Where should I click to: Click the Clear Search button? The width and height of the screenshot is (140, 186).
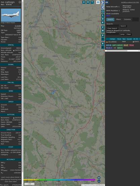click(112, 29)
